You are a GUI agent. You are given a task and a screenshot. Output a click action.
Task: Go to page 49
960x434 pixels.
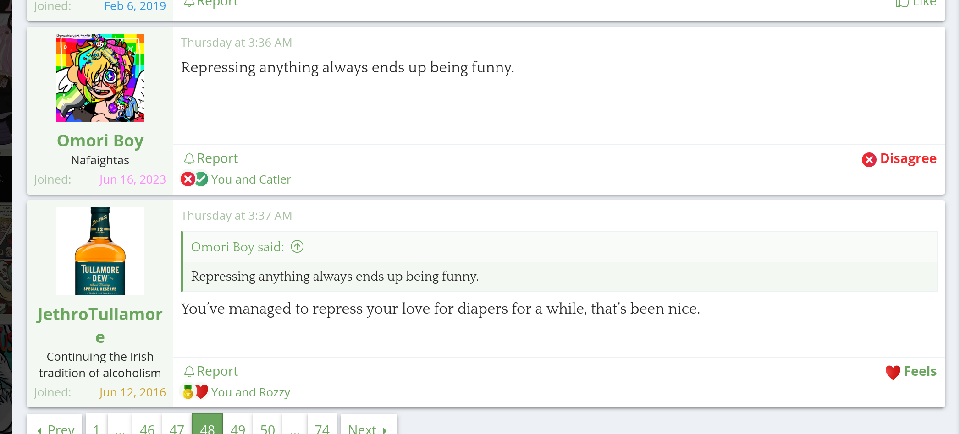pyautogui.click(x=237, y=429)
